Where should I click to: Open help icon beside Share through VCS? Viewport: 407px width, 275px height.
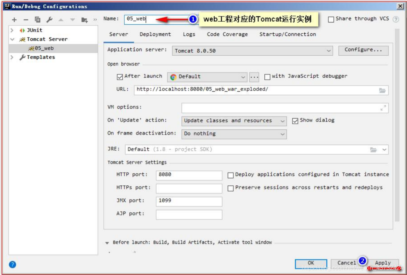tap(395, 19)
